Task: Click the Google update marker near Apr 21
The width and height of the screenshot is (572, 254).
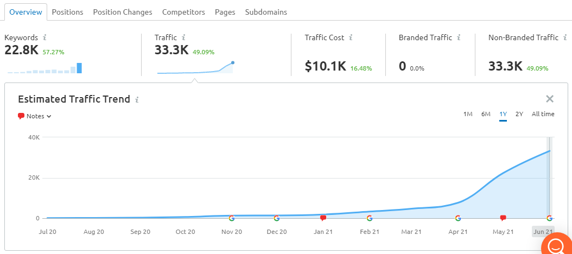Action: tap(458, 218)
